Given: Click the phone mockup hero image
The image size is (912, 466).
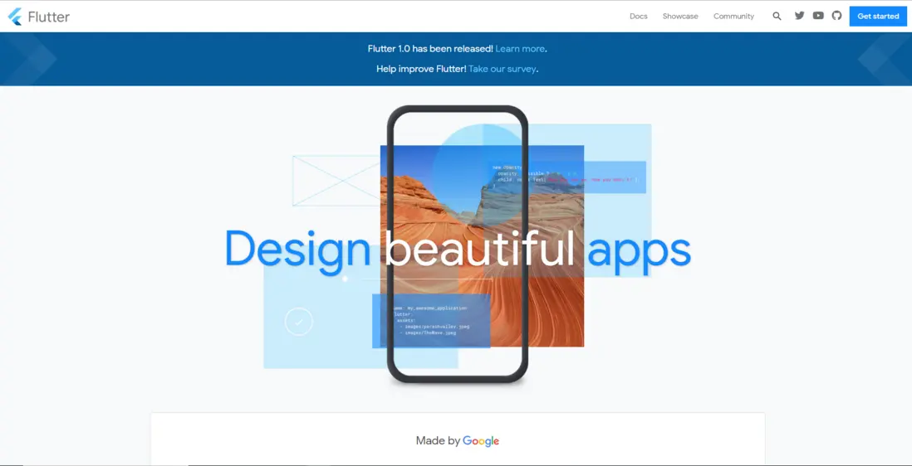Looking at the screenshot, I should coord(457,244).
